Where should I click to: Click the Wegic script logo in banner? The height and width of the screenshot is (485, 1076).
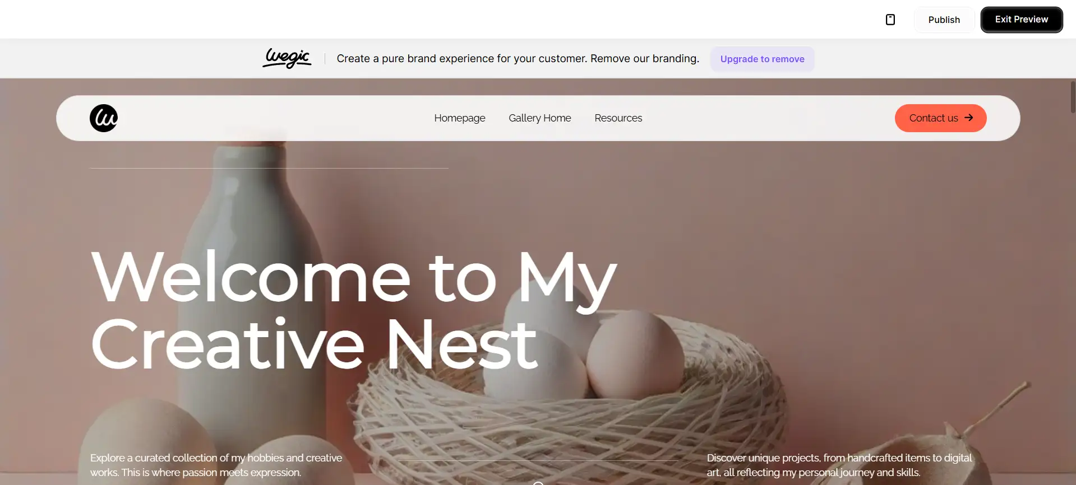point(287,58)
